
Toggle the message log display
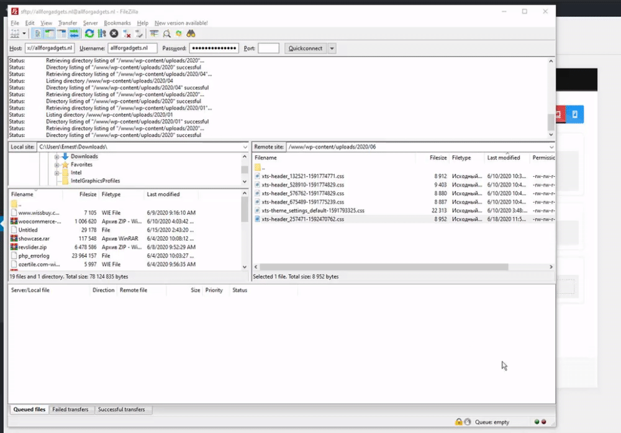pos(38,33)
